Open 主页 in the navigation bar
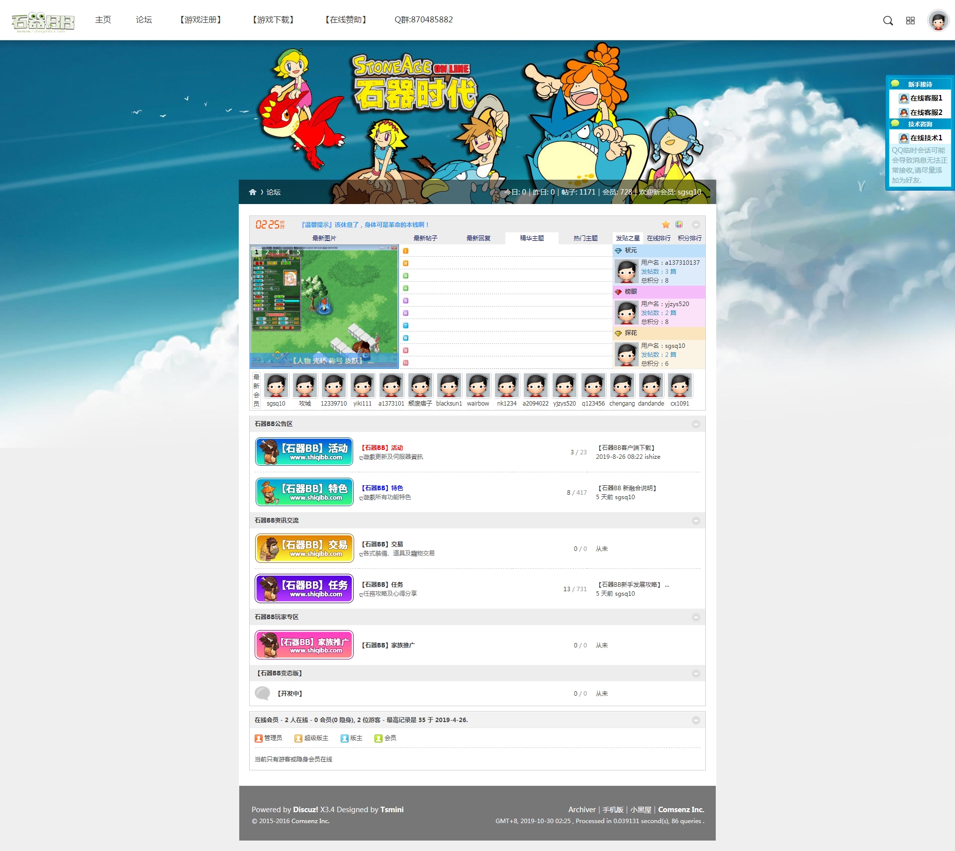 click(103, 19)
